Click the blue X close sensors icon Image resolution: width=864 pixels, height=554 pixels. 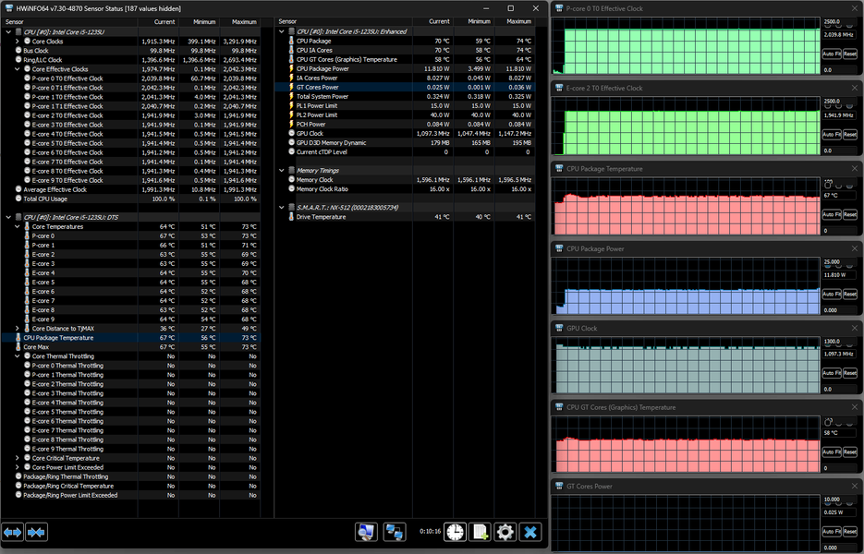point(529,532)
